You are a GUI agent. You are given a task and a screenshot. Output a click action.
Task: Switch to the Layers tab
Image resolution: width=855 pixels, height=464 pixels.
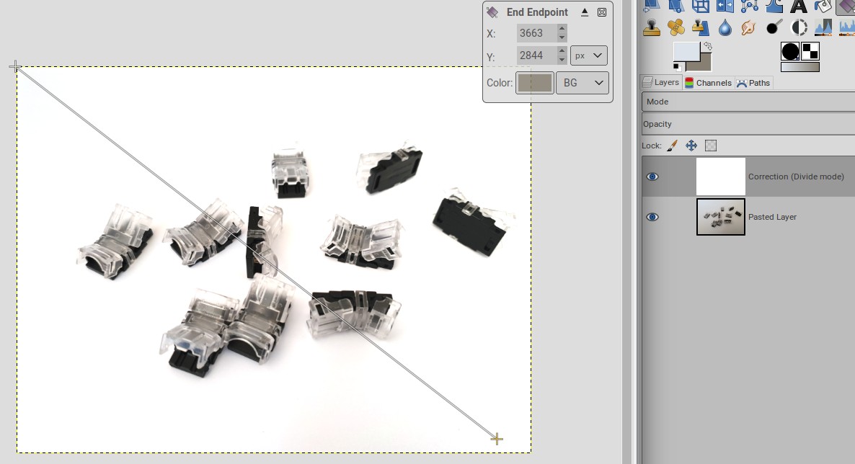(661, 82)
